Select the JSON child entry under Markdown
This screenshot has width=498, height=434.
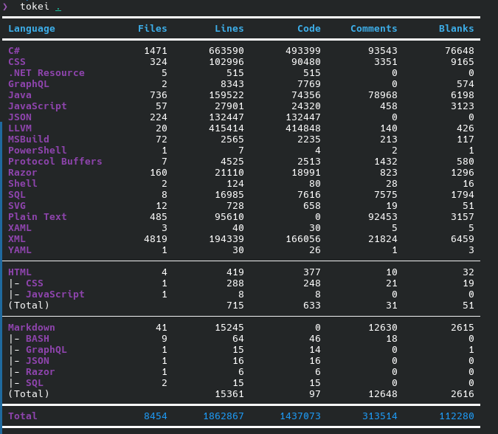(38, 361)
